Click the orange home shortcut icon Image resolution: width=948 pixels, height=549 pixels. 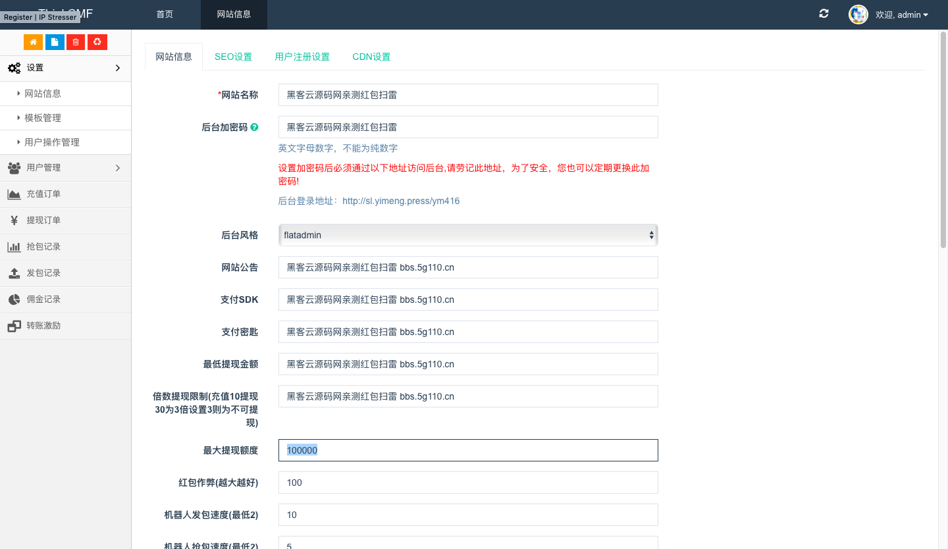click(33, 42)
